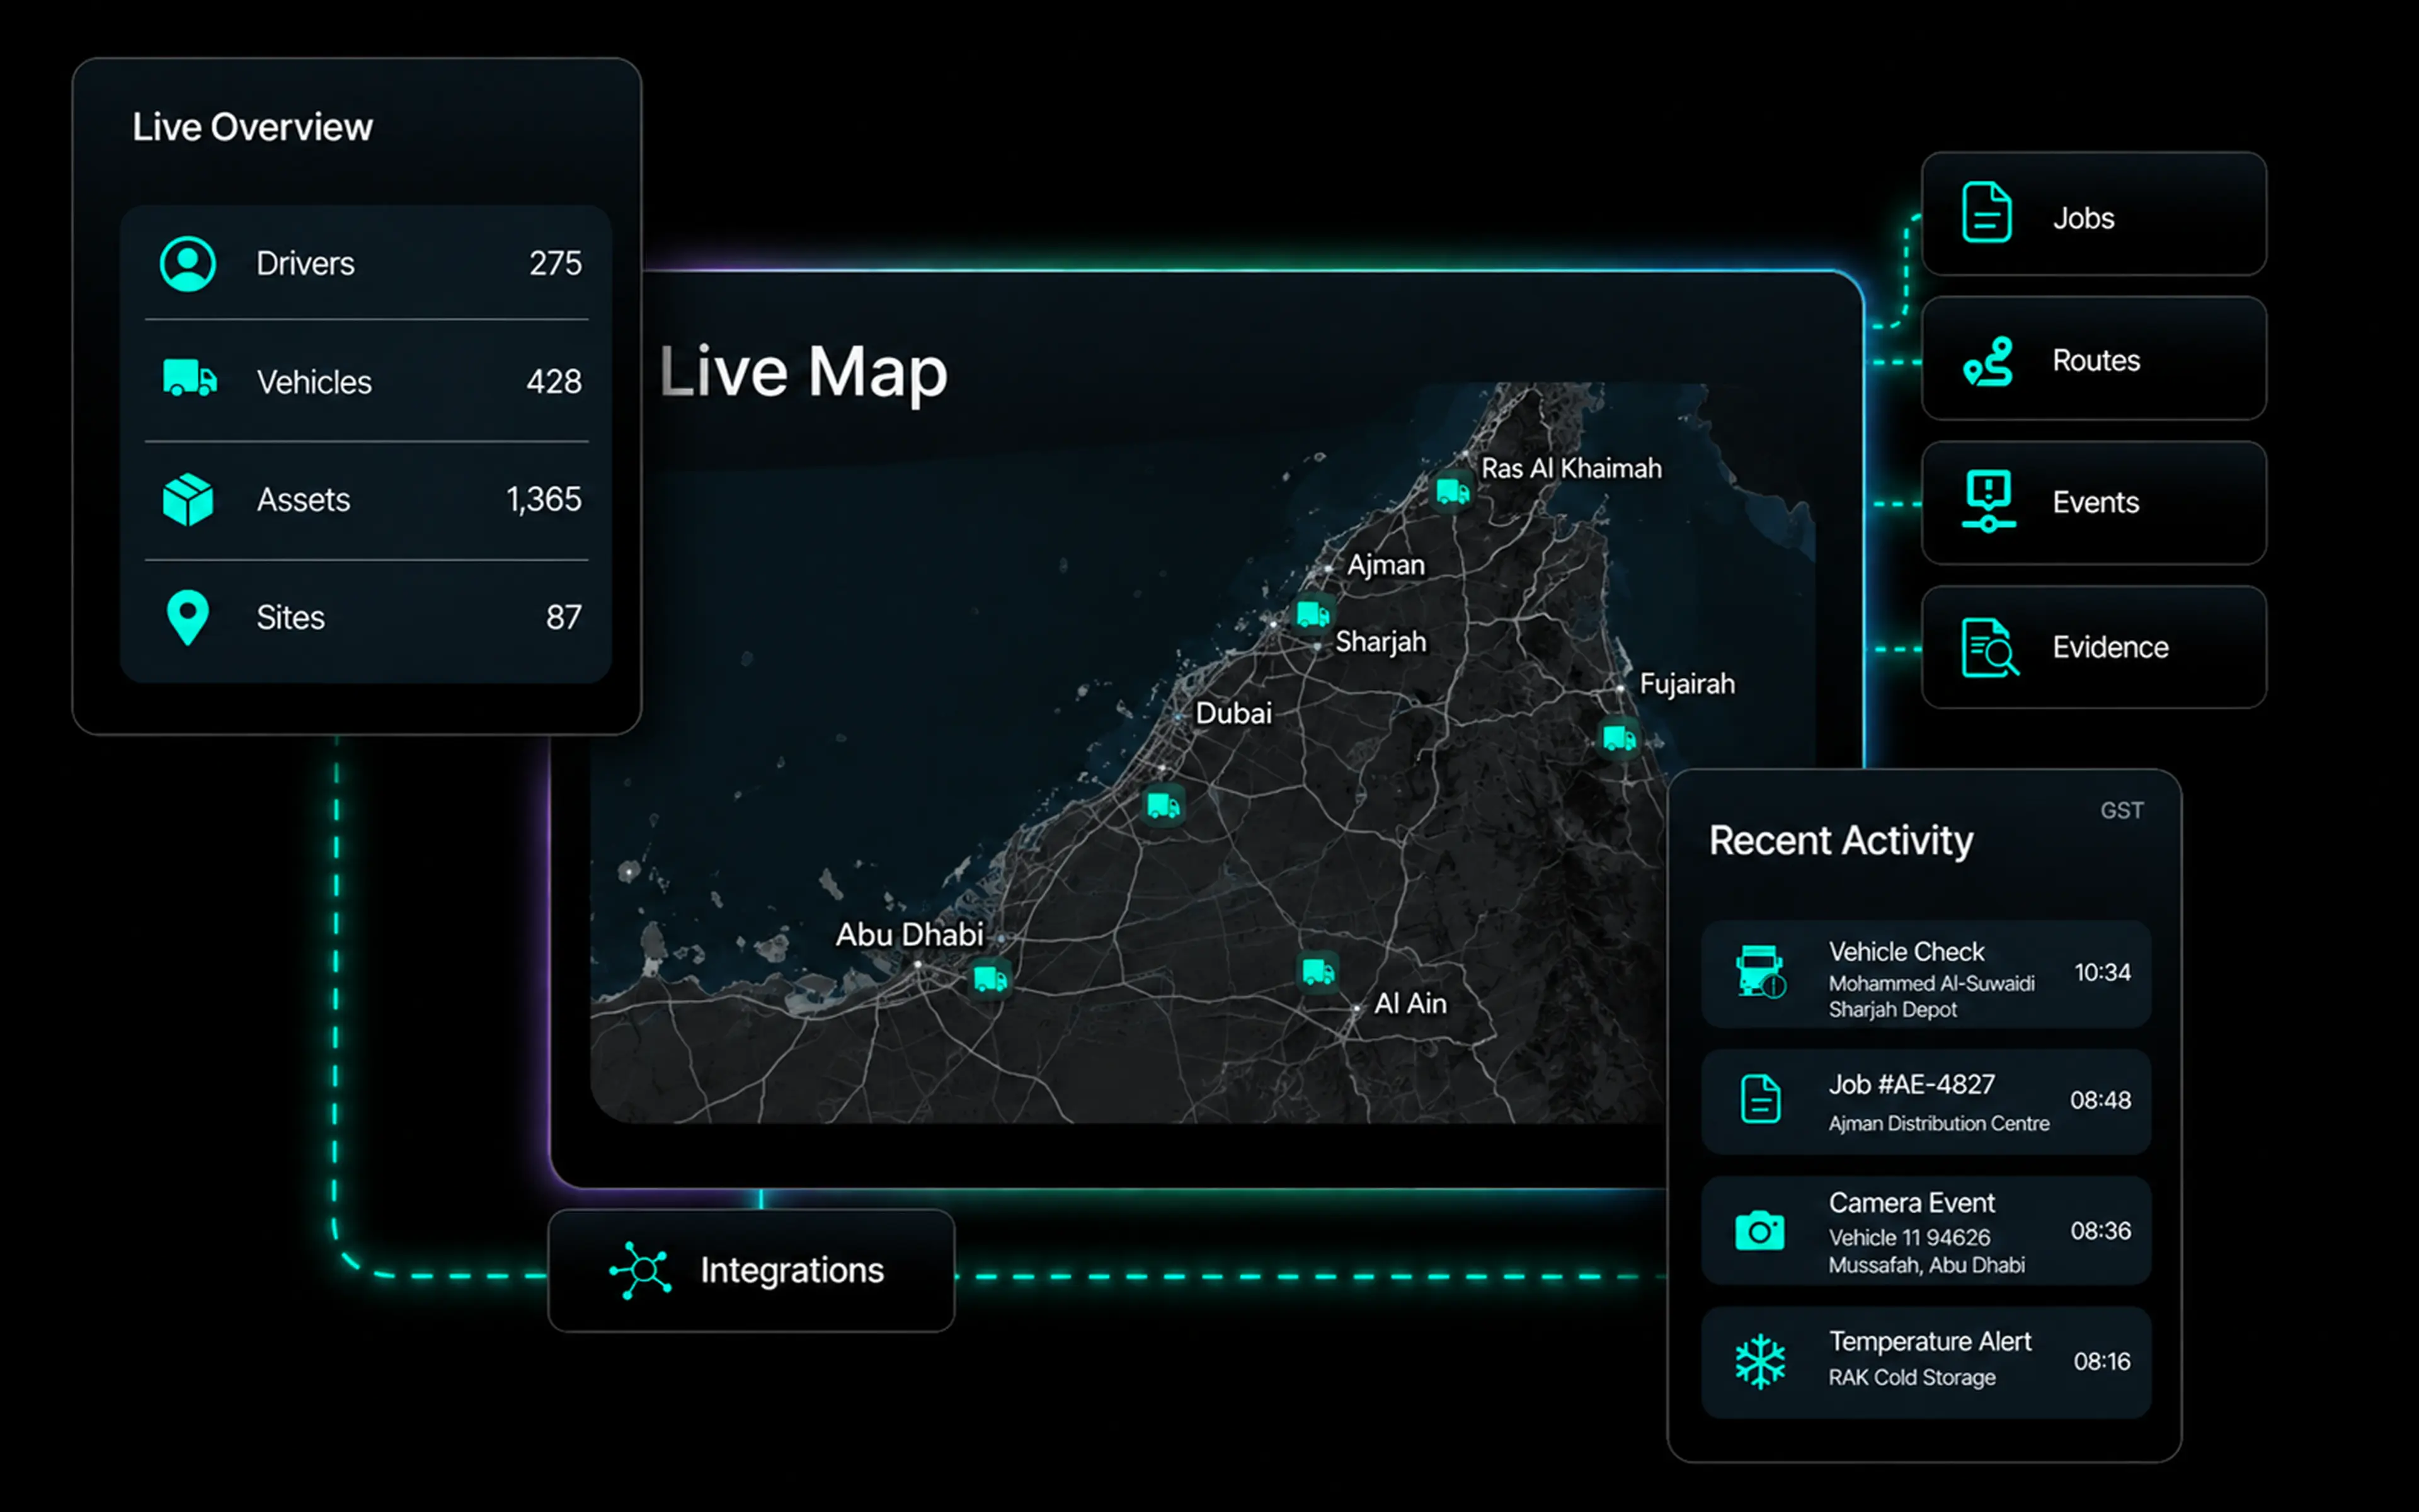2419x1512 pixels.
Task: Select the truck marker near Al Ain
Action: (1317, 971)
